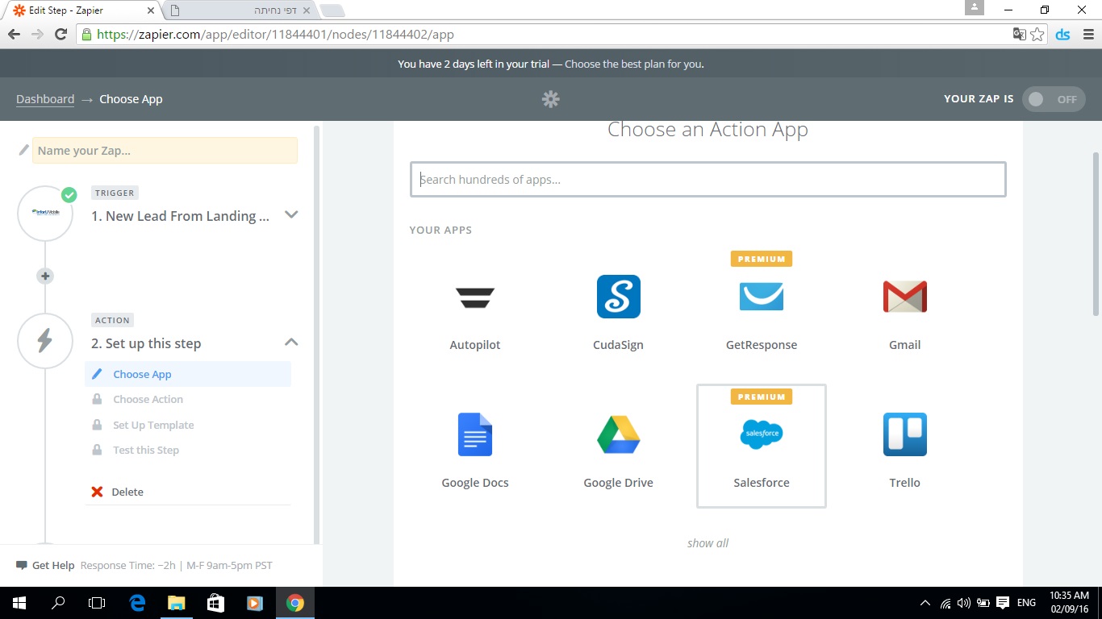Click the Zapier asterisk logo in header
1102x619 pixels.
(x=551, y=99)
